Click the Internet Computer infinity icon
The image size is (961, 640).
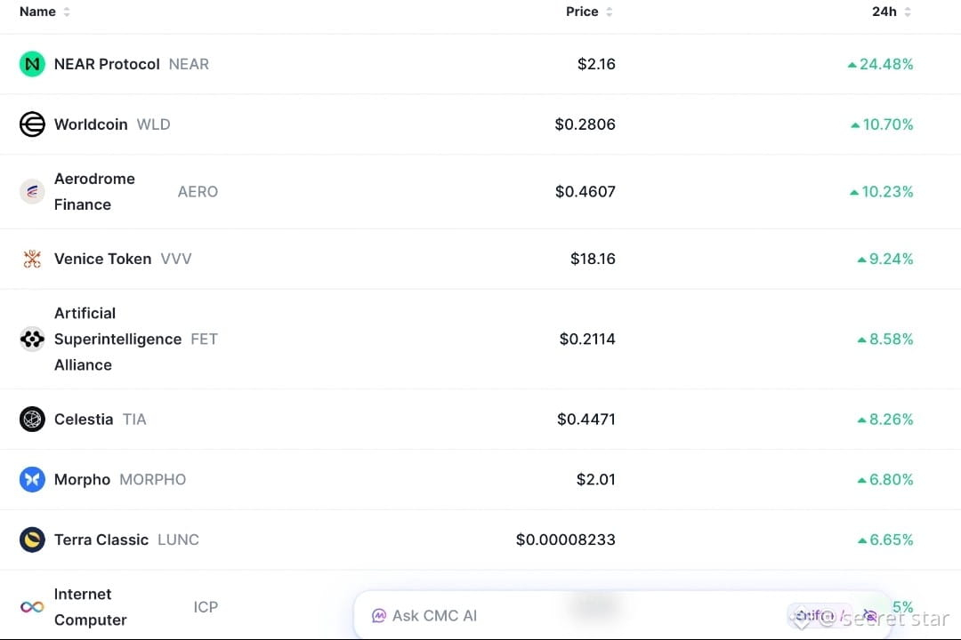tap(32, 607)
